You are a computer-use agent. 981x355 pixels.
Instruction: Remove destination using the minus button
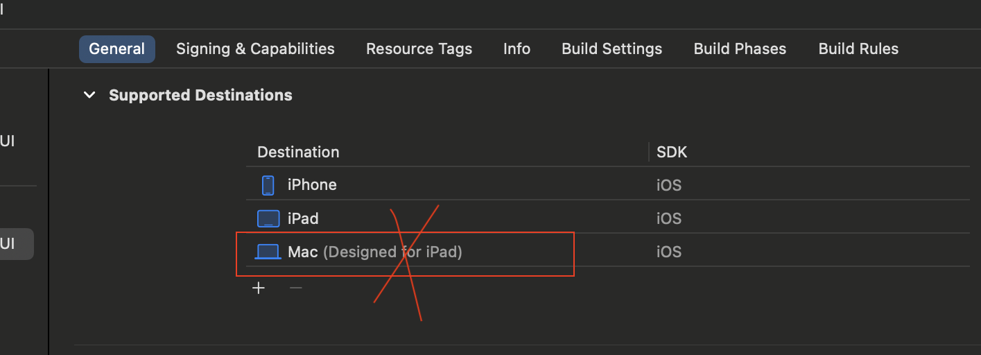(296, 288)
